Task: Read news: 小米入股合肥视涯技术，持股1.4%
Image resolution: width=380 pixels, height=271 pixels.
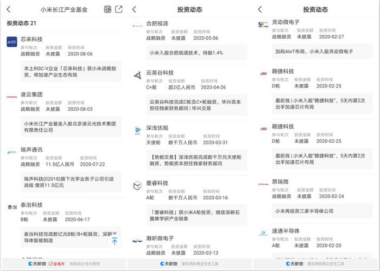Action: coord(197,53)
